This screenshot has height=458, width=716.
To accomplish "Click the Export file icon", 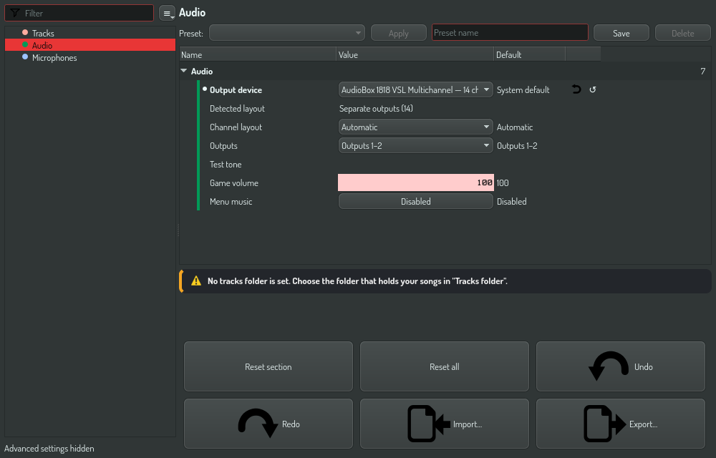I will [604, 424].
